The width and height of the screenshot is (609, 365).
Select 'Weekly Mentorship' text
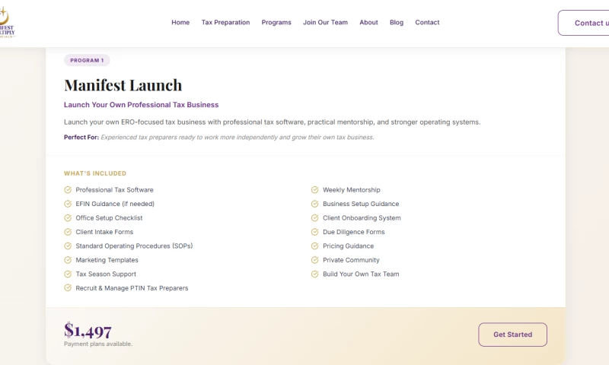click(352, 189)
